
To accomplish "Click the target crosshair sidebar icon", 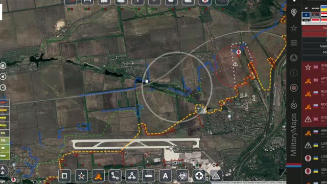I will pyautogui.click(x=294, y=105).
